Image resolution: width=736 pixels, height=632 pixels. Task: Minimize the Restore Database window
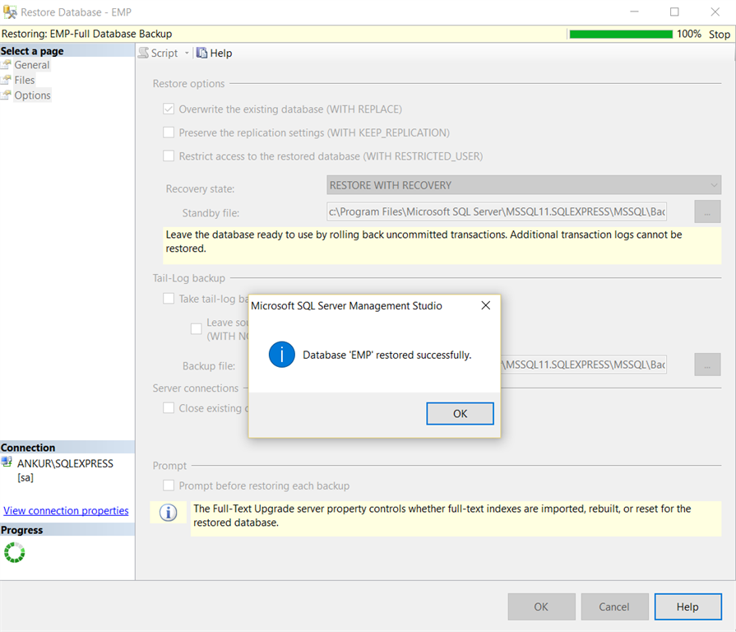point(634,12)
